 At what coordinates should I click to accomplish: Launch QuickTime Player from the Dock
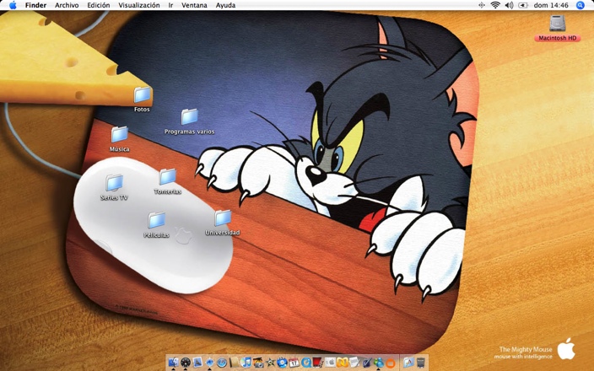[x=306, y=363]
